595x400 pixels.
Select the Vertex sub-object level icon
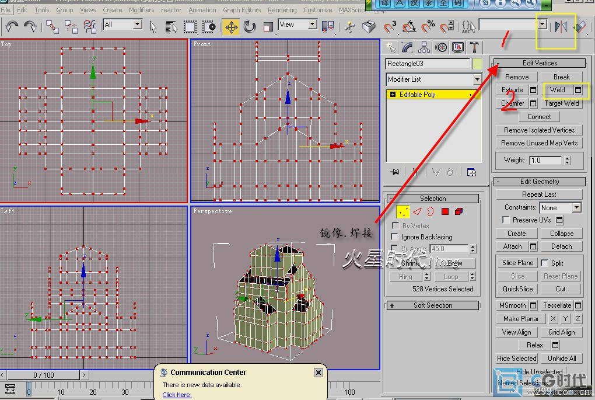[403, 211]
